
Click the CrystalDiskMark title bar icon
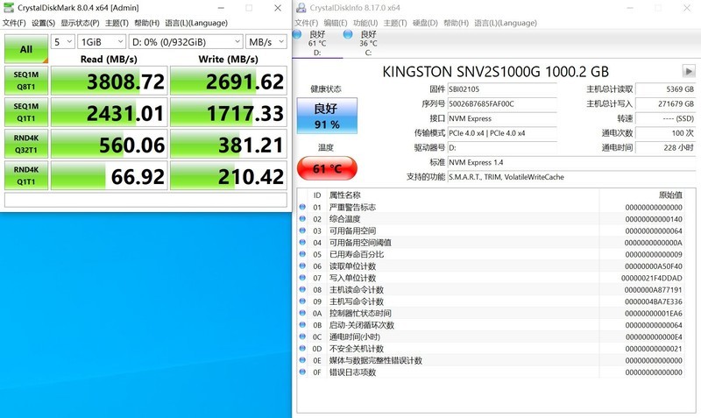pos(9,8)
